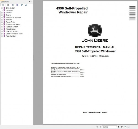Image resolution: width=138 pixels, height=129 pixels.
Task: Click the Bookmarks panel title
Action: 5,2
